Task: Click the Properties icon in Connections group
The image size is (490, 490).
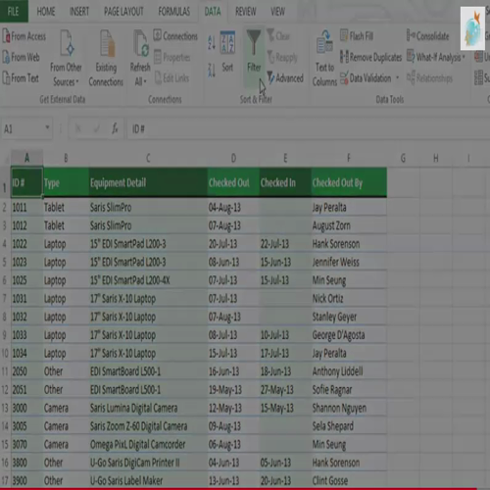Action: (158, 57)
